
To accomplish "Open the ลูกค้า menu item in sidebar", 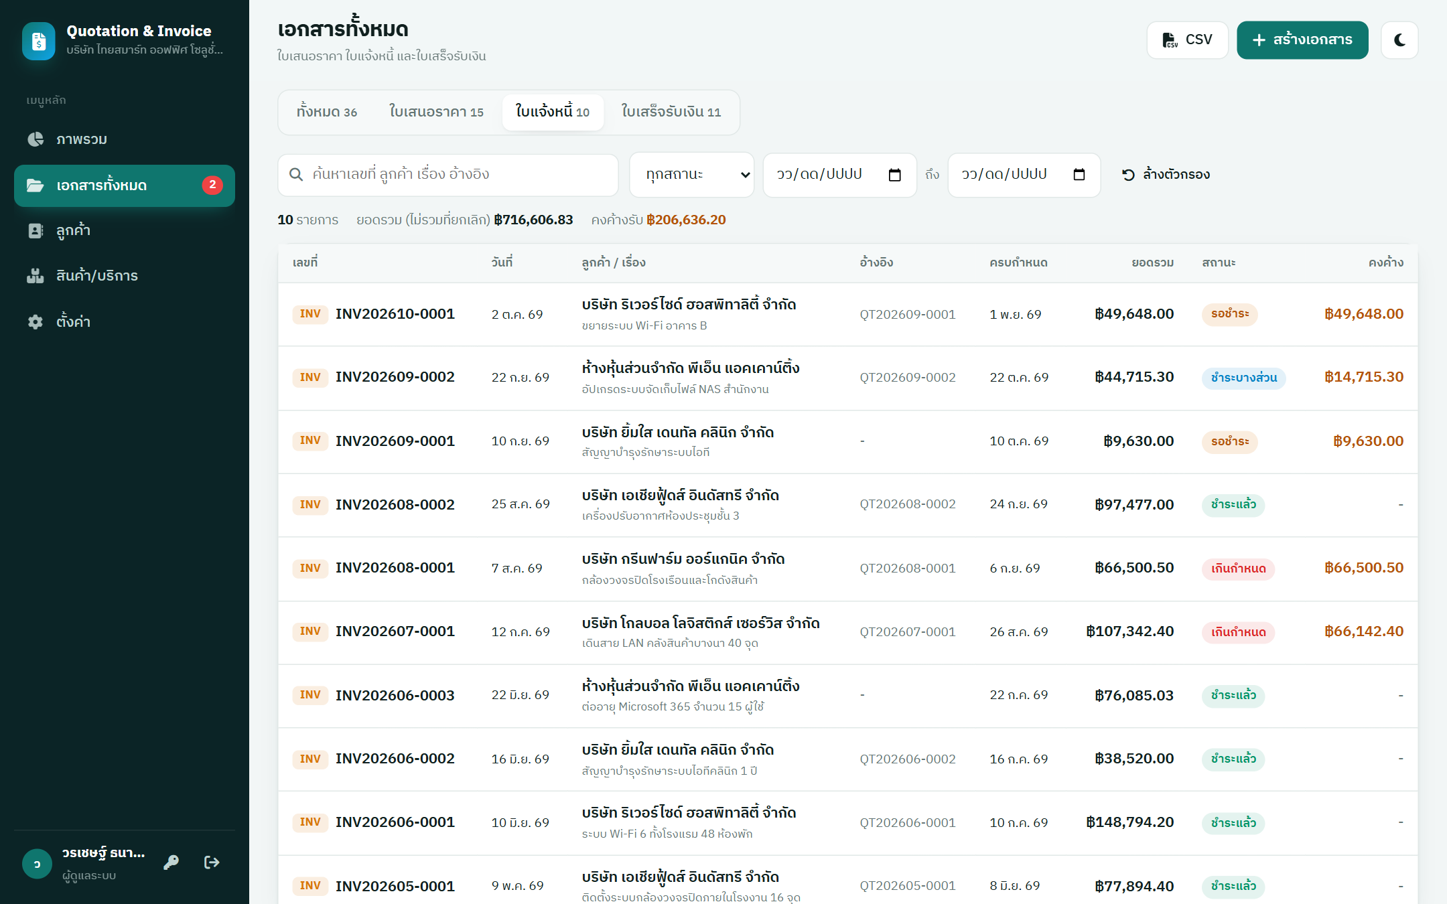I will click(x=125, y=230).
